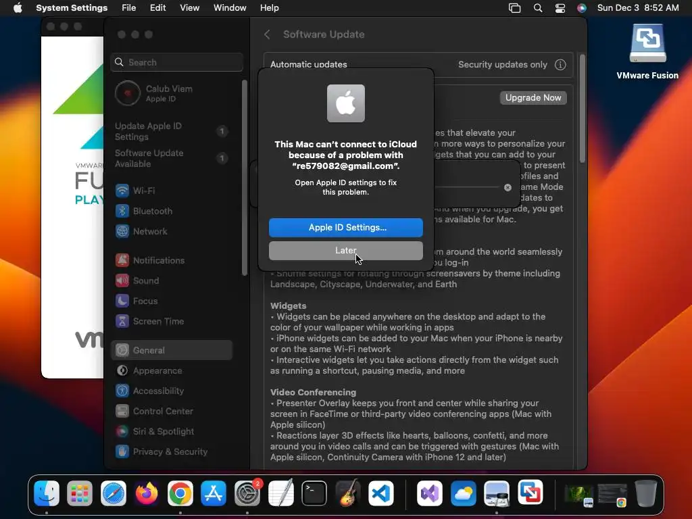Open Finder from the Dock
Screen dimensions: 692x519
pyautogui.click(x=47, y=493)
